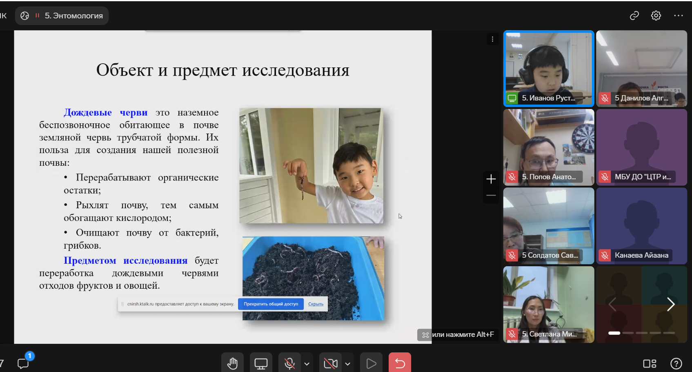Expand camera options dropdown arrow

click(347, 363)
